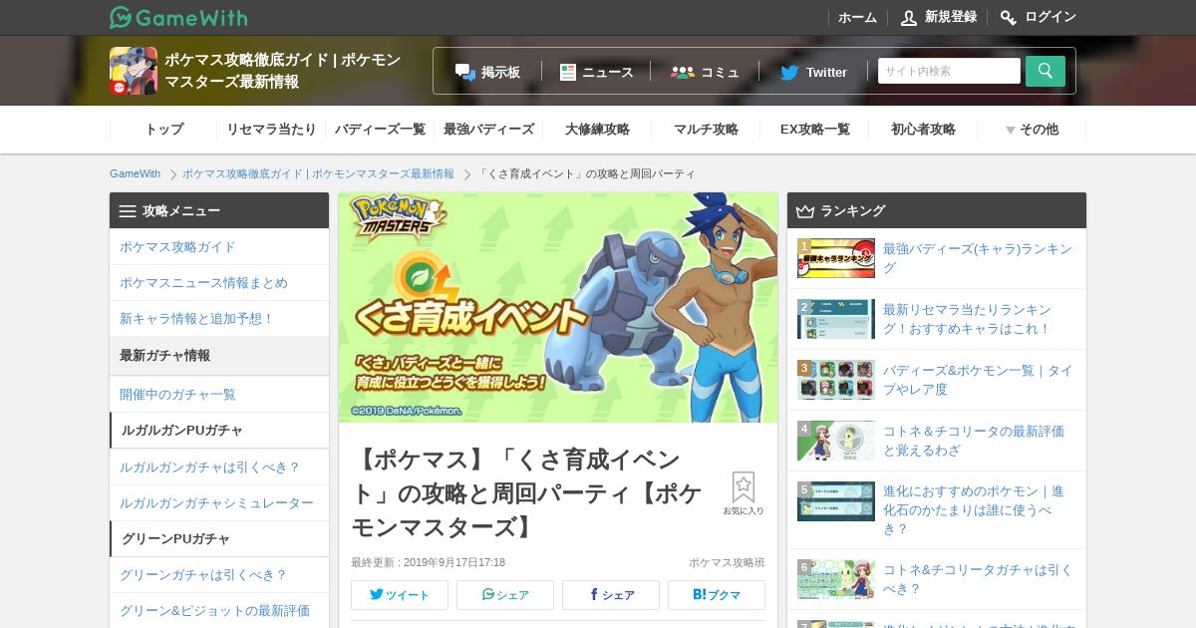Click the ニュース newspaper icon
Screen dimensions: 1196x628
click(568, 72)
